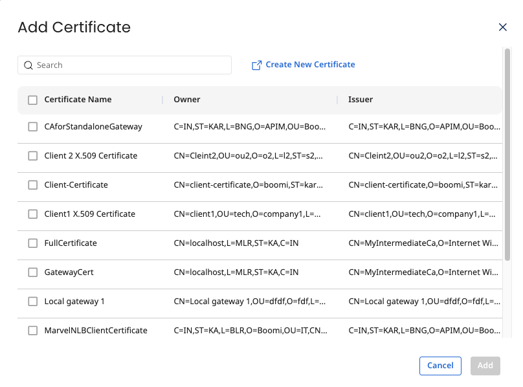
Task: Click the Certificate Name column header
Action: 78,99
